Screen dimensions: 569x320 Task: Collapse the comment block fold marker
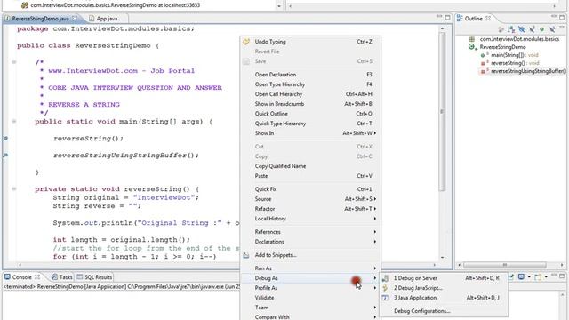click(x=14, y=62)
